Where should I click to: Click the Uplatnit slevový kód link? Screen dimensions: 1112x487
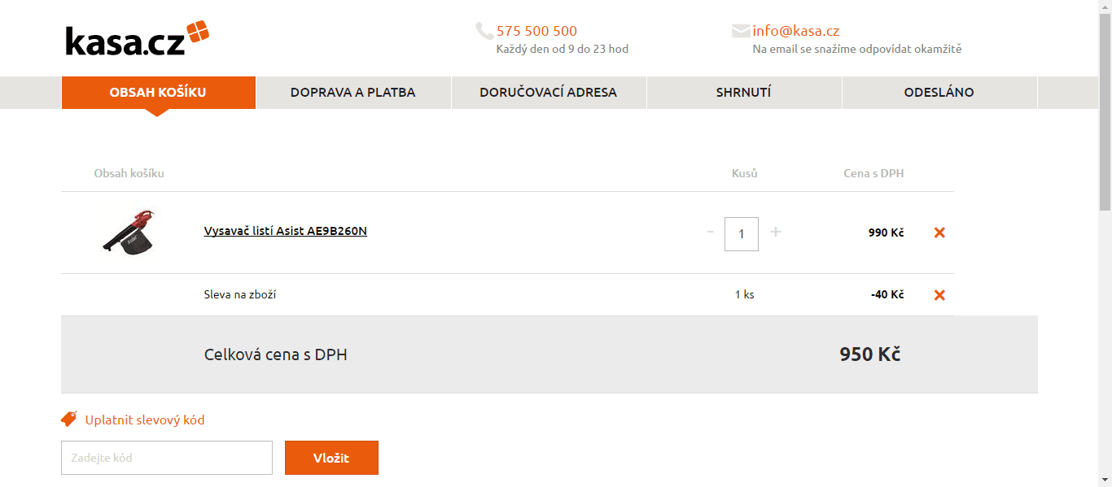click(145, 420)
